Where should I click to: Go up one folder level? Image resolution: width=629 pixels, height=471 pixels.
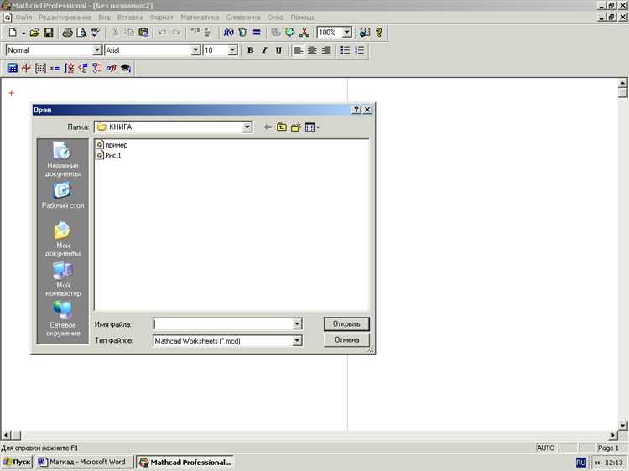[282, 127]
